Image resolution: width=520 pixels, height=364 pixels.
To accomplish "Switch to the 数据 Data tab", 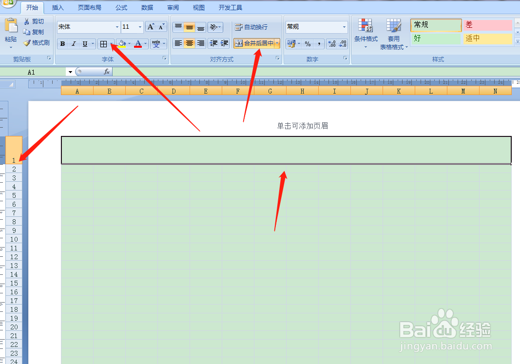I will click(147, 8).
